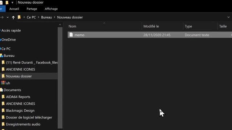This screenshot has height=130, width=232.
Task: Click navigation pane vertical scrollbar thumb
Action: [x=60, y=78]
